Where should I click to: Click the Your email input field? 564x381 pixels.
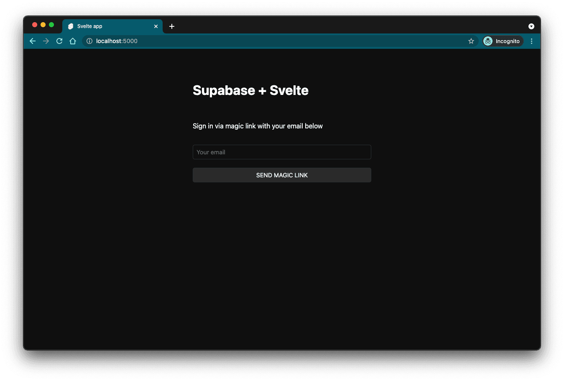(282, 152)
